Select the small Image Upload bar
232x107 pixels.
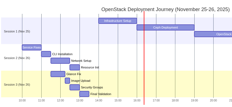coord(67,81)
